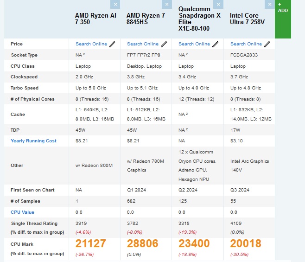Click CPU Mark difference (-18.8%)

click(x=188, y=255)
